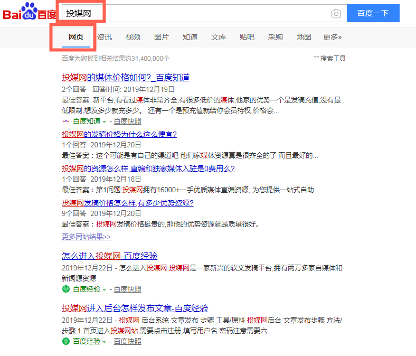Switch to the 地图 tab
This screenshot has width=416, height=356.
[304, 37]
